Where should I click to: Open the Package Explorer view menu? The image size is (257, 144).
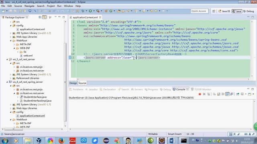[55, 17]
